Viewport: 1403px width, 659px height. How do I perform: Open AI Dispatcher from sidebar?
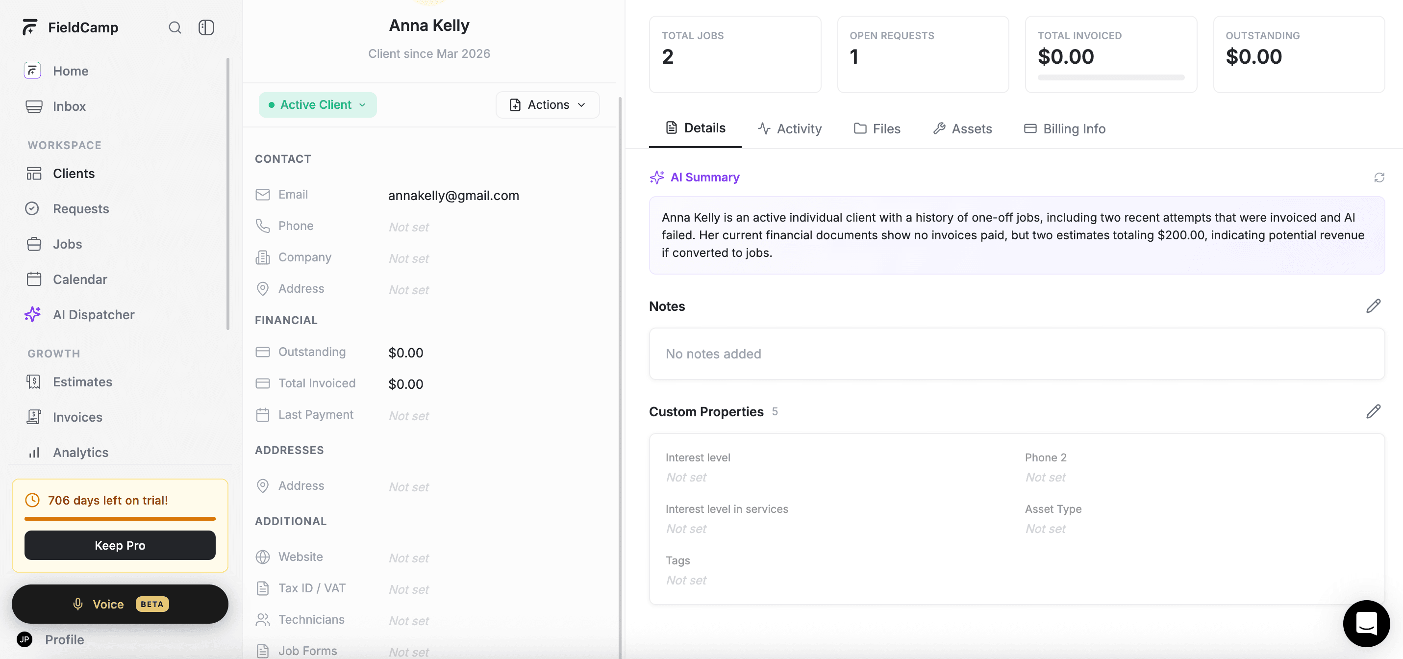click(x=93, y=315)
